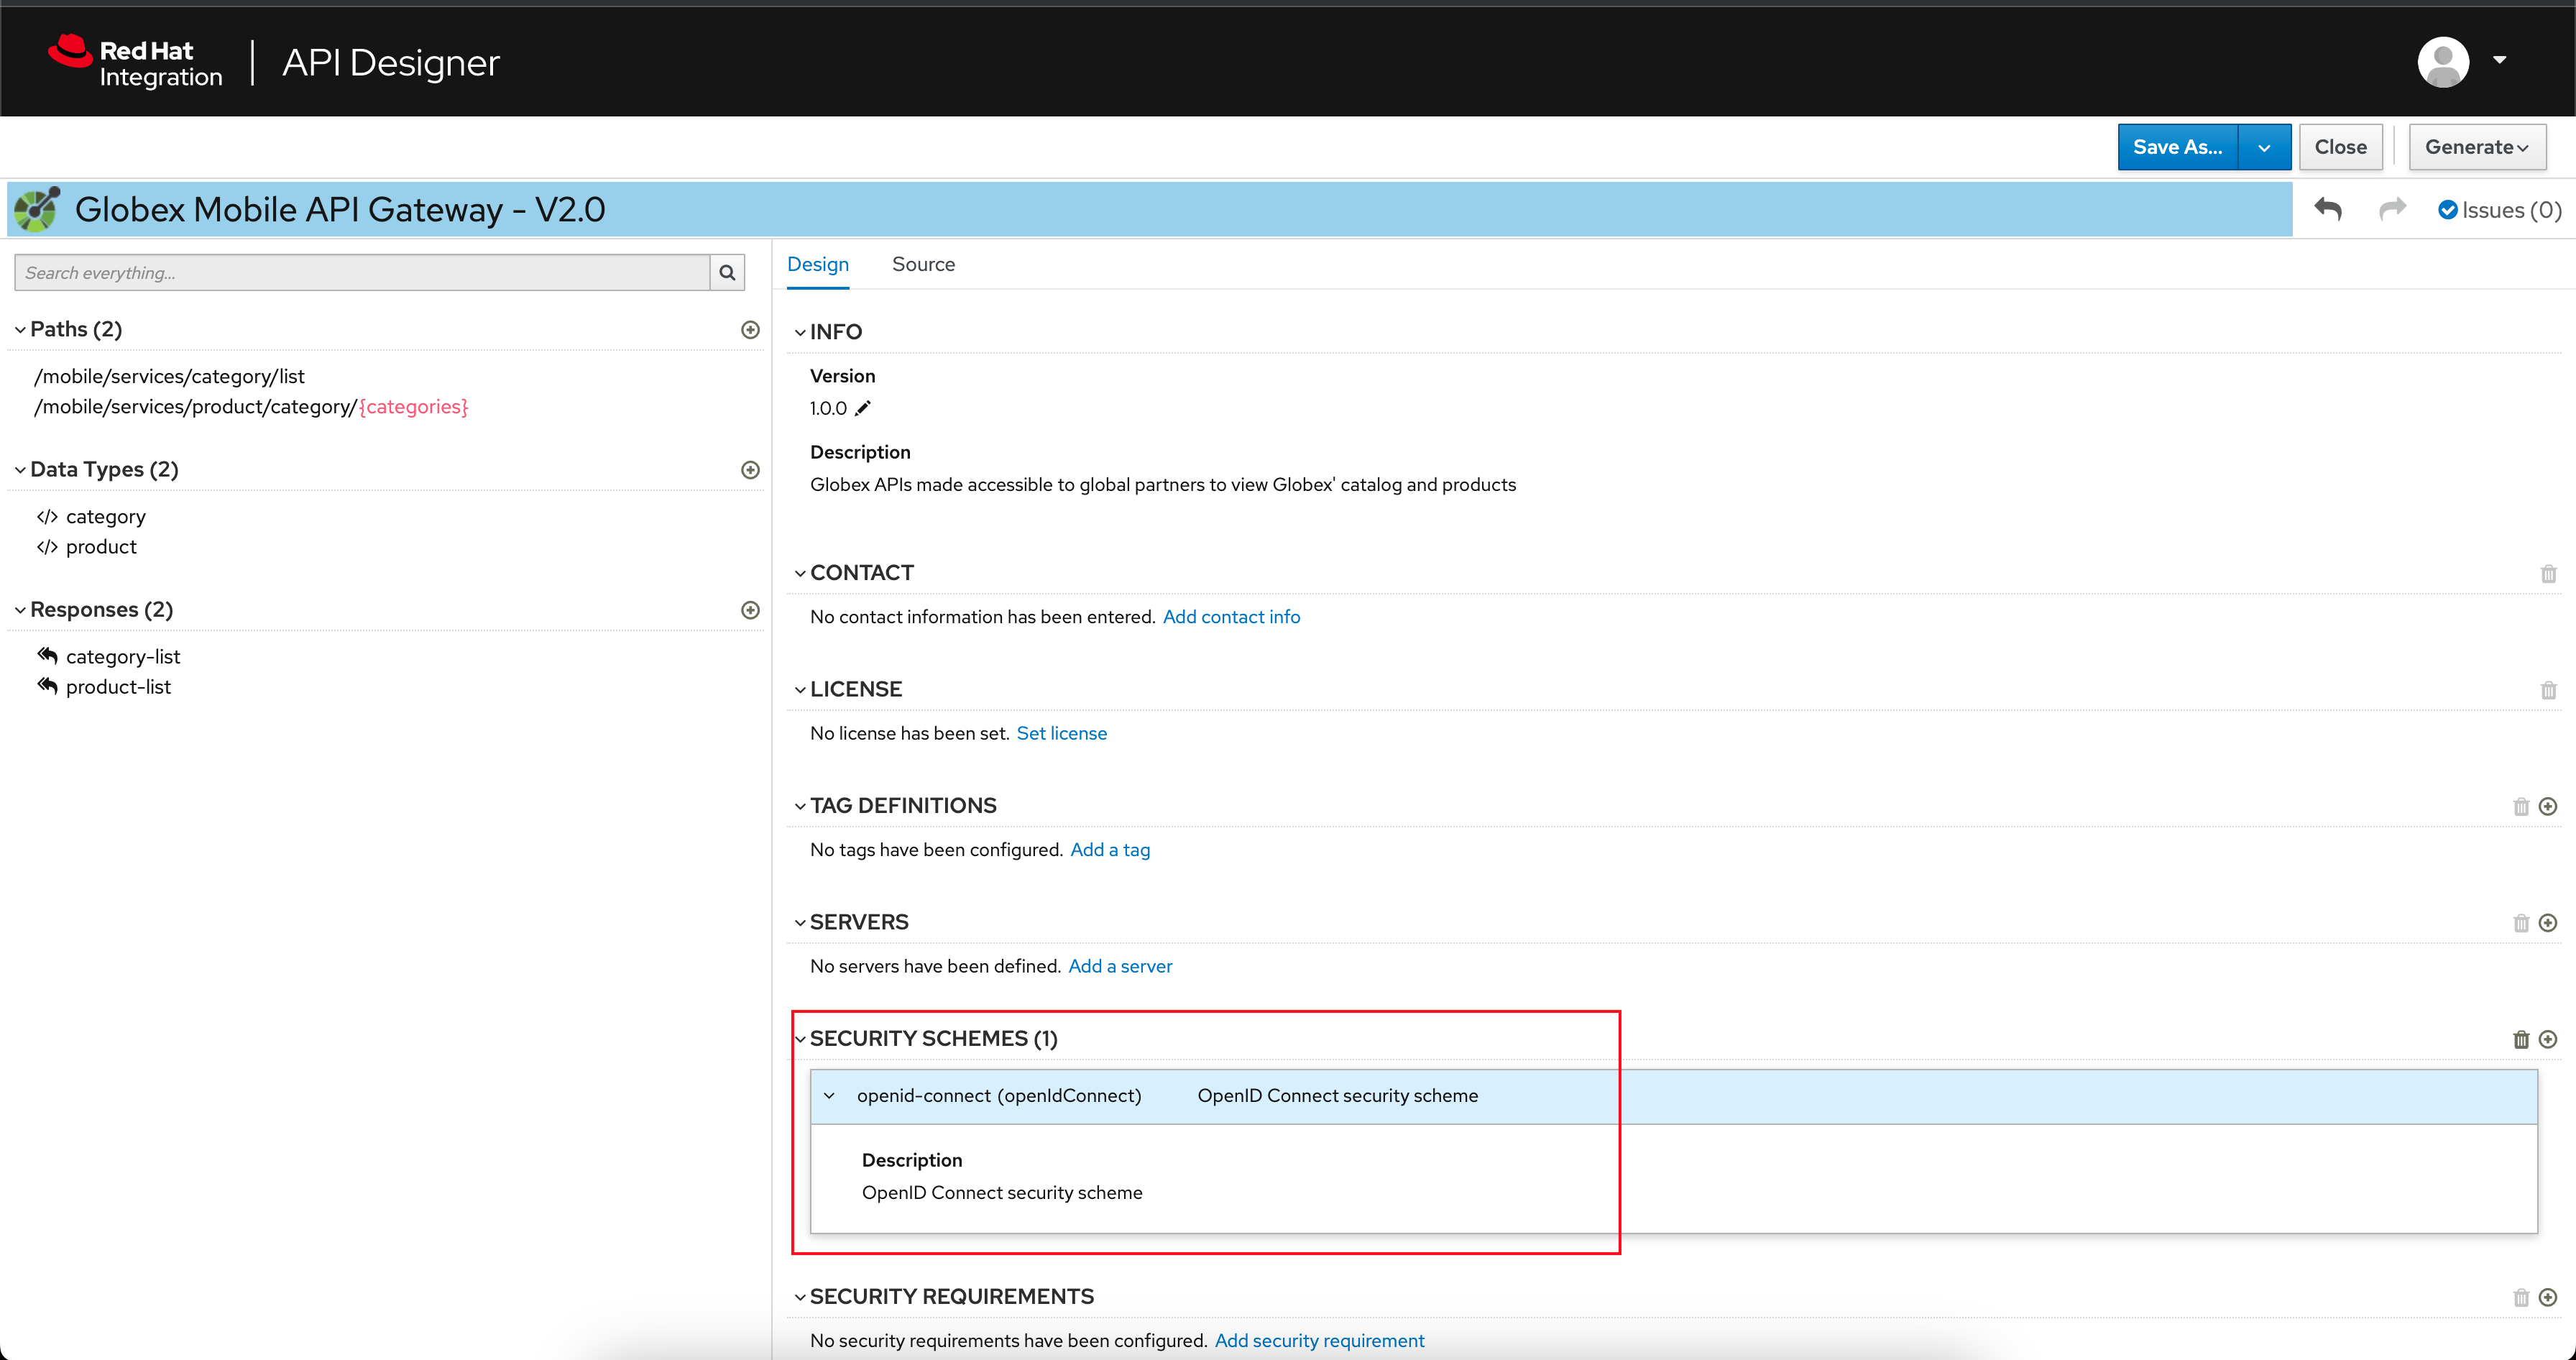
Task: Click the Globex Mobile API Gateway title
Action: coord(340,209)
